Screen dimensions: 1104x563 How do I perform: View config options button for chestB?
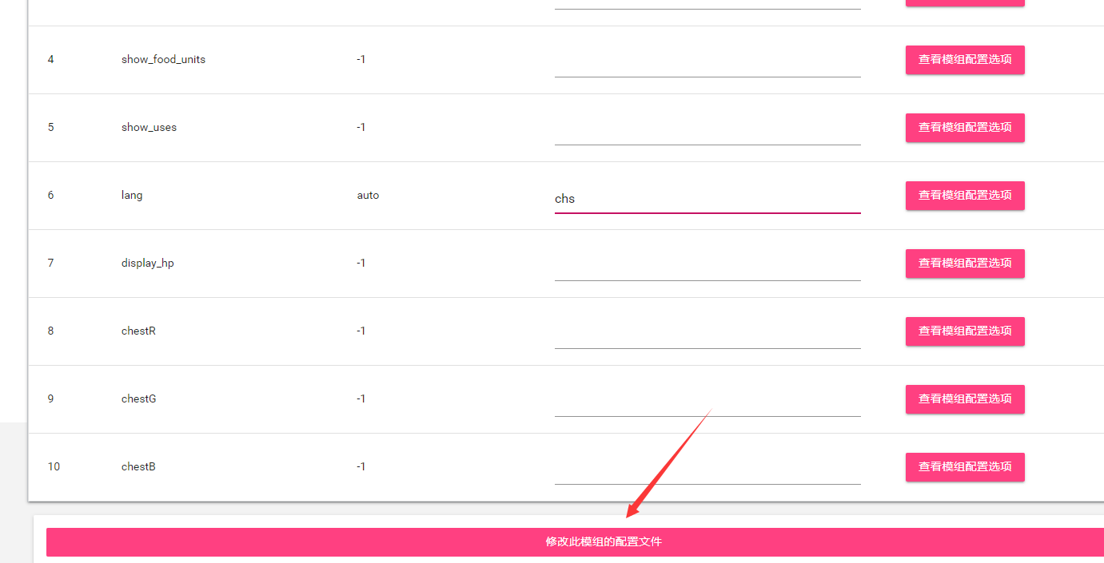point(965,466)
